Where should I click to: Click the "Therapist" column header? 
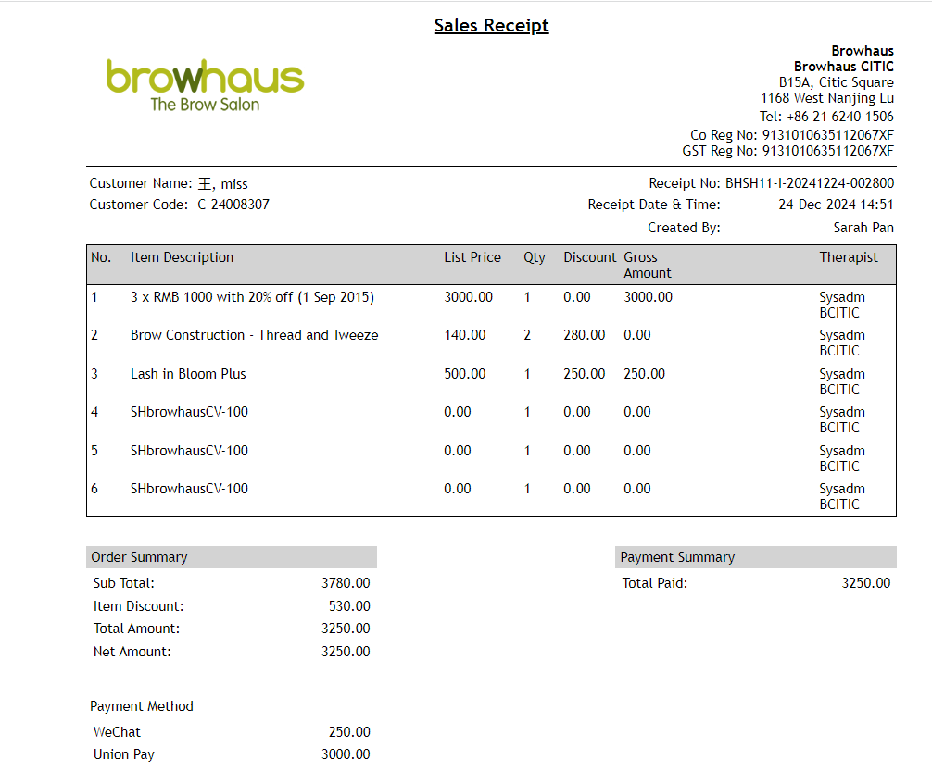(849, 257)
